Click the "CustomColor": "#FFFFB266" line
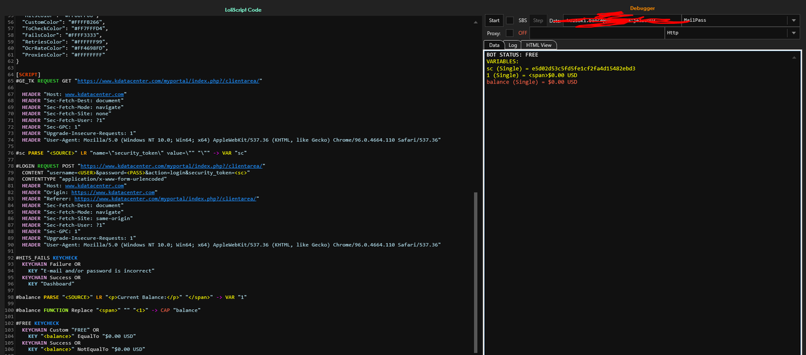Image resolution: width=806 pixels, height=355 pixels. click(65, 21)
